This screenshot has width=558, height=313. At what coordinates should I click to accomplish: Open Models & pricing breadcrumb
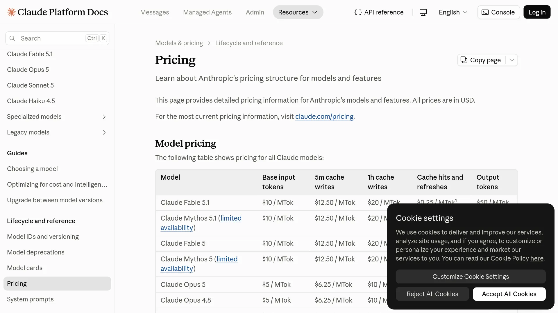point(179,43)
